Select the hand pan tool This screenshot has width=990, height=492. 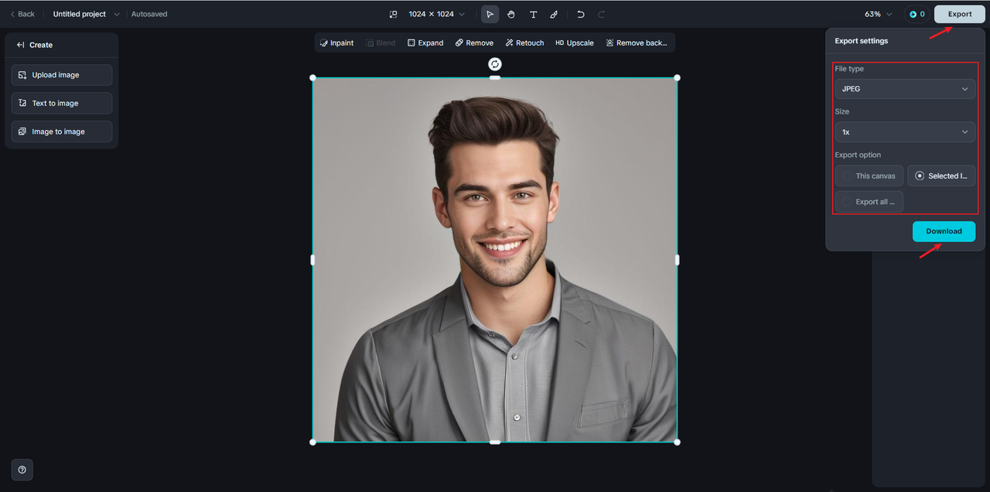coord(511,14)
